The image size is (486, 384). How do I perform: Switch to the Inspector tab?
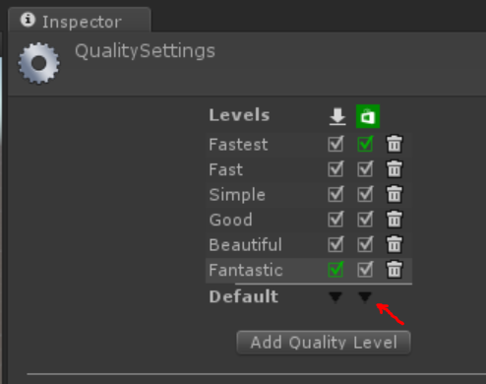[80, 21]
